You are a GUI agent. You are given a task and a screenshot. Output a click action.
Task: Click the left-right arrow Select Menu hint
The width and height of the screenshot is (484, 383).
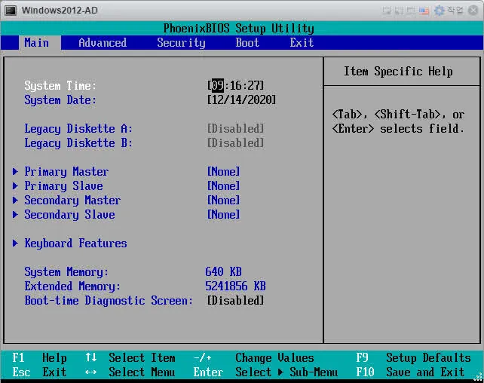pyautogui.click(x=130, y=372)
